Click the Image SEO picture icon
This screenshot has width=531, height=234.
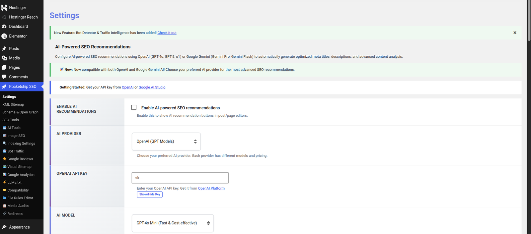coord(5,136)
